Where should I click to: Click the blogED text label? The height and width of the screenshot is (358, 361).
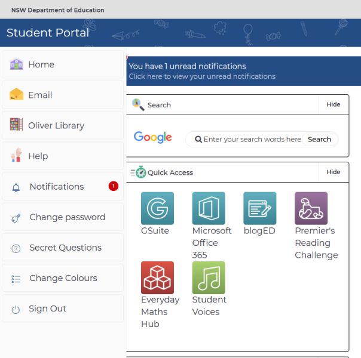[x=259, y=231]
